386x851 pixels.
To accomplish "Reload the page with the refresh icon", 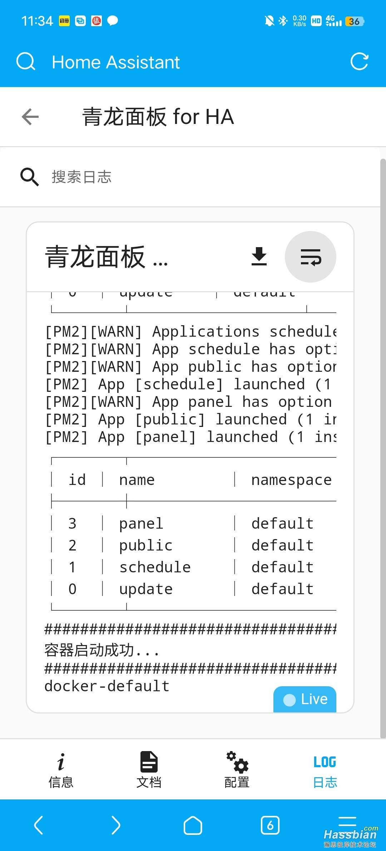I will pyautogui.click(x=359, y=62).
